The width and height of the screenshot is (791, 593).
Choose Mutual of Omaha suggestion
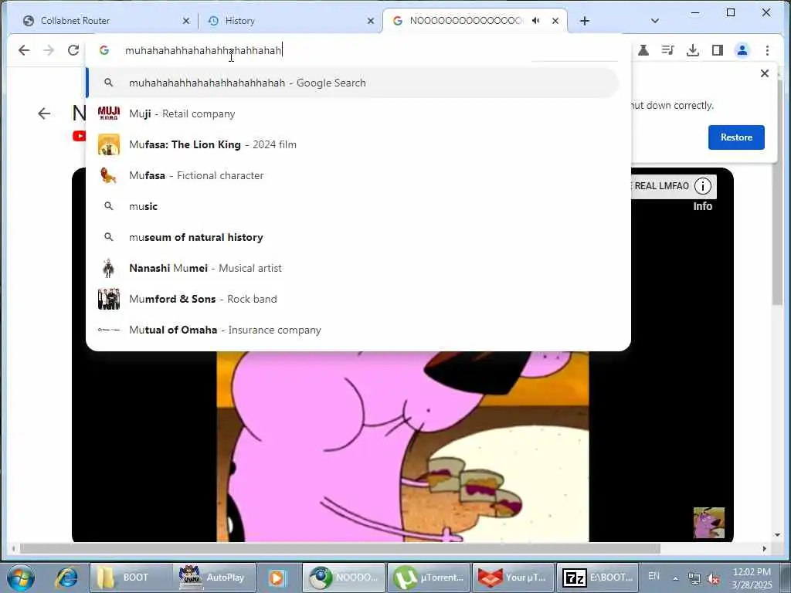tap(352, 330)
